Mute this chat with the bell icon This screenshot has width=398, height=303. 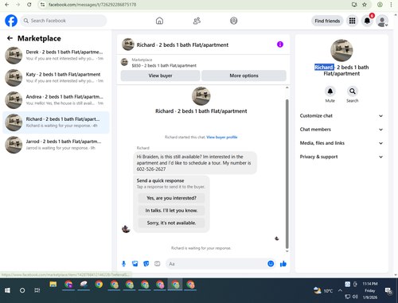point(330,91)
